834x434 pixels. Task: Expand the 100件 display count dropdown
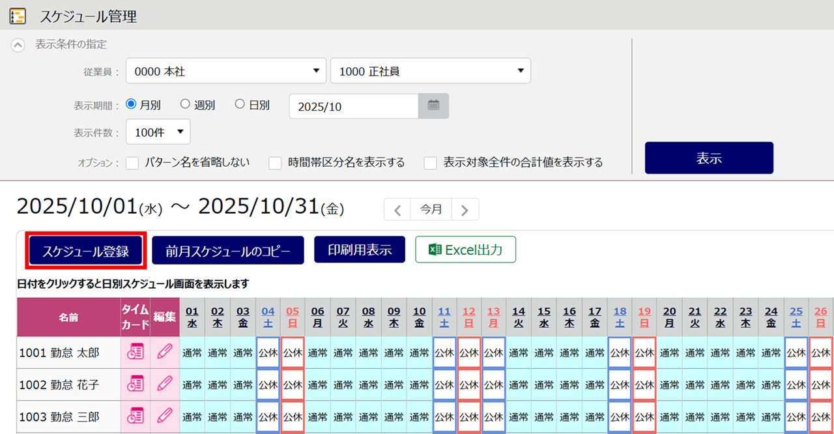(x=158, y=132)
